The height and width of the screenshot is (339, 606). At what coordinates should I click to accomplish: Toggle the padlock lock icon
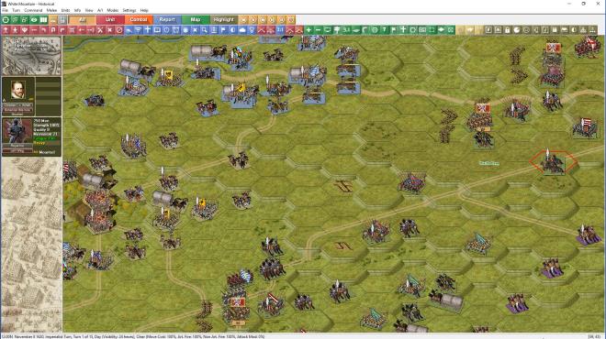pos(507,29)
